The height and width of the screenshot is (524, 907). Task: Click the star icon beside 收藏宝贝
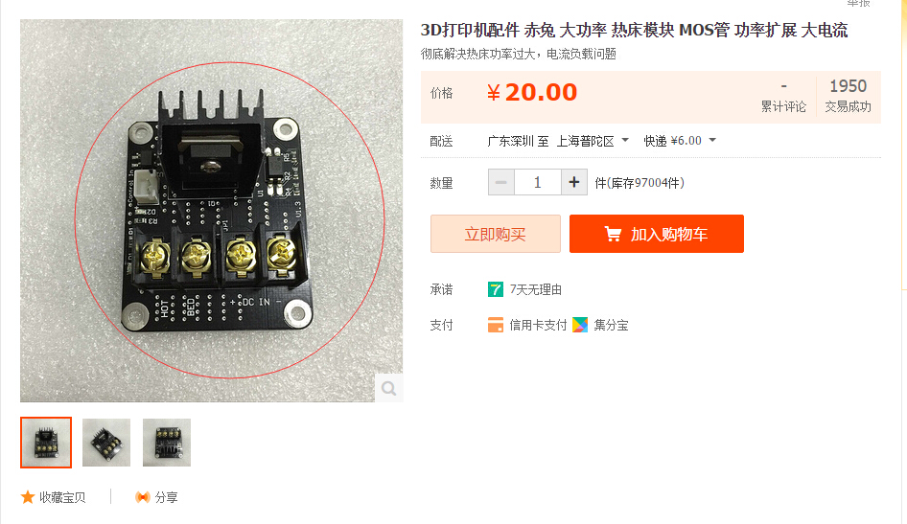[x=27, y=497]
